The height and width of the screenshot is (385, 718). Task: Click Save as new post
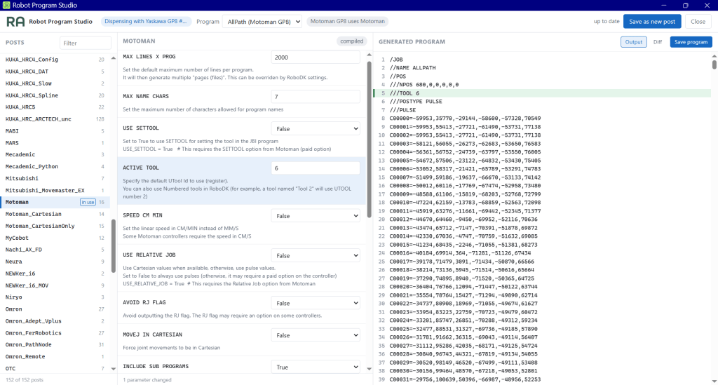652,22
